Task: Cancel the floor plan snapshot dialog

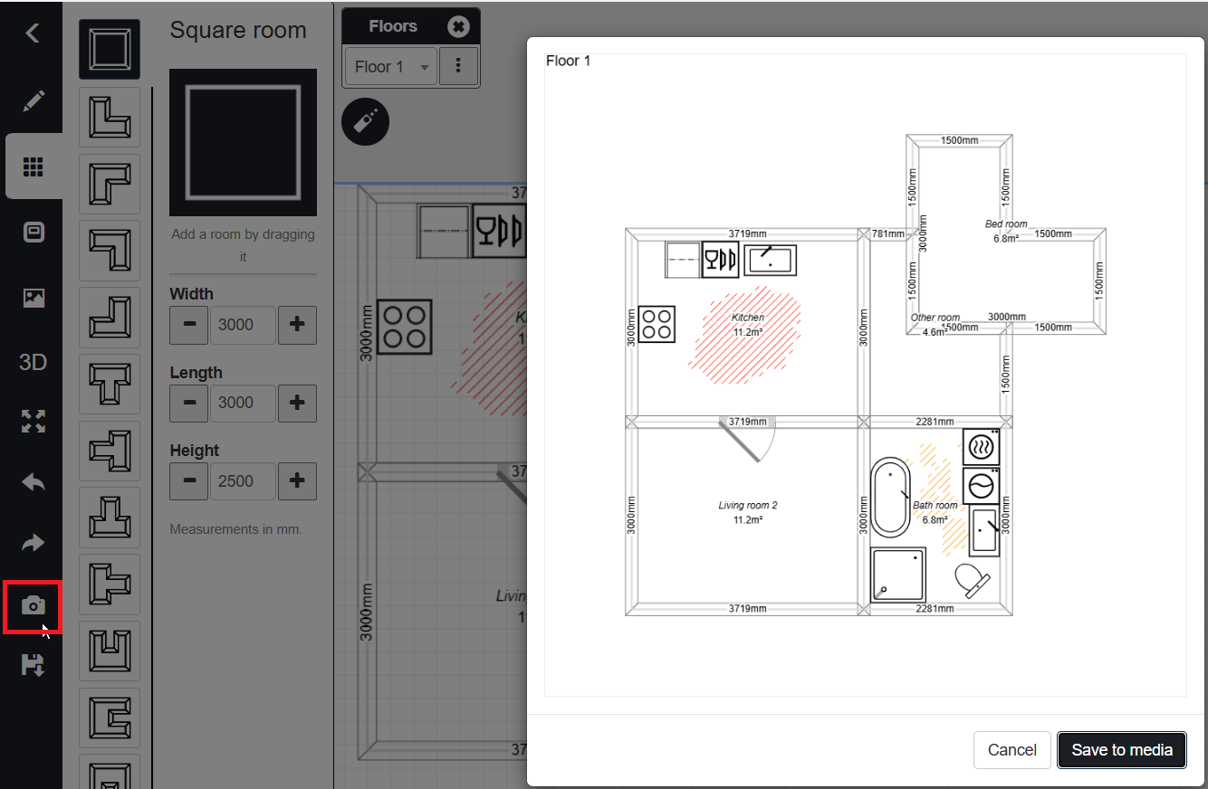Action: (x=1011, y=750)
